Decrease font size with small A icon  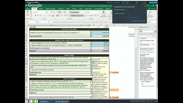54,12
